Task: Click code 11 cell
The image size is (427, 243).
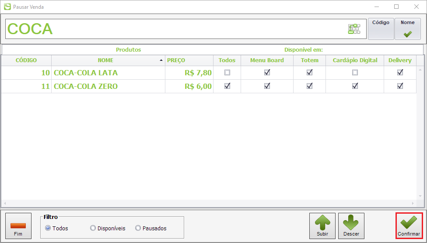Action: (x=26, y=86)
